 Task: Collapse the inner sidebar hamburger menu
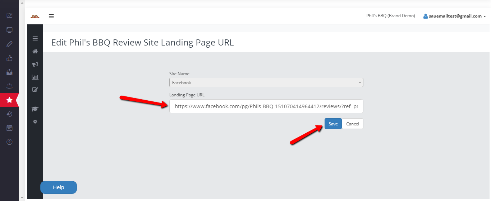point(35,39)
